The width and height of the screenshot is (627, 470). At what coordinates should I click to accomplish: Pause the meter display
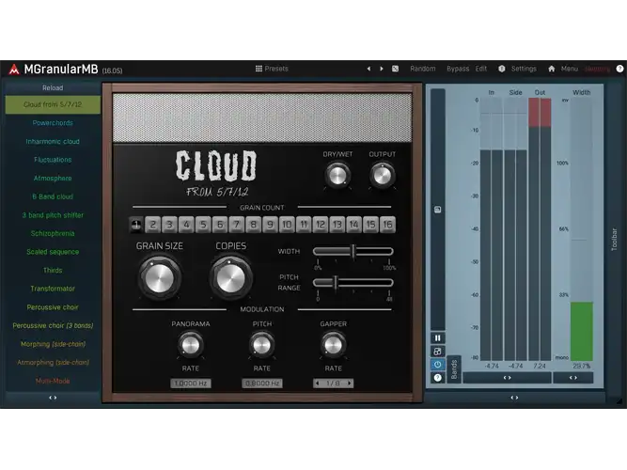437,338
